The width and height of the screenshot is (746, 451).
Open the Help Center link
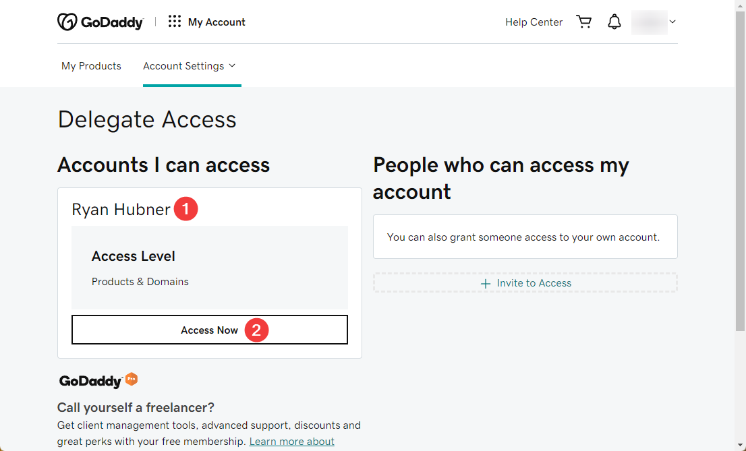click(534, 22)
